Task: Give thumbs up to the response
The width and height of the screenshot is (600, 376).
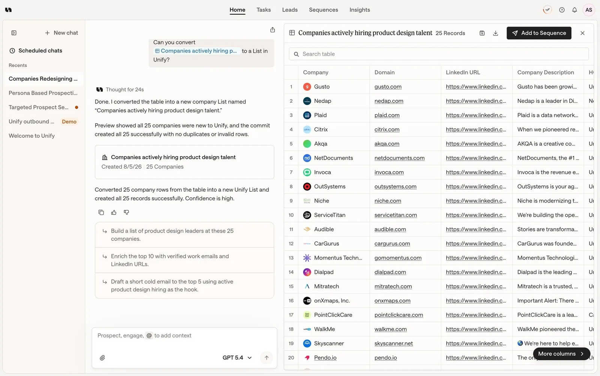Action: pos(114,212)
